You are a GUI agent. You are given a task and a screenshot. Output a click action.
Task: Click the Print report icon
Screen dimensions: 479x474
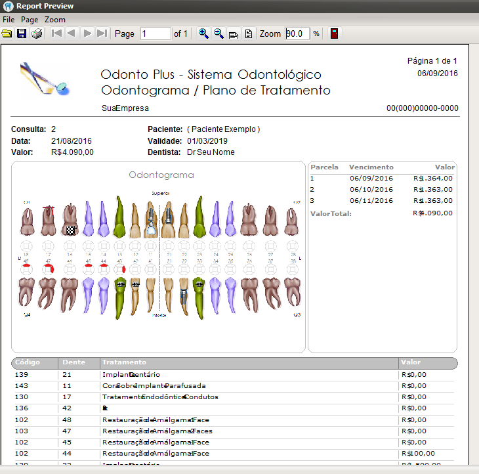(37, 33)
